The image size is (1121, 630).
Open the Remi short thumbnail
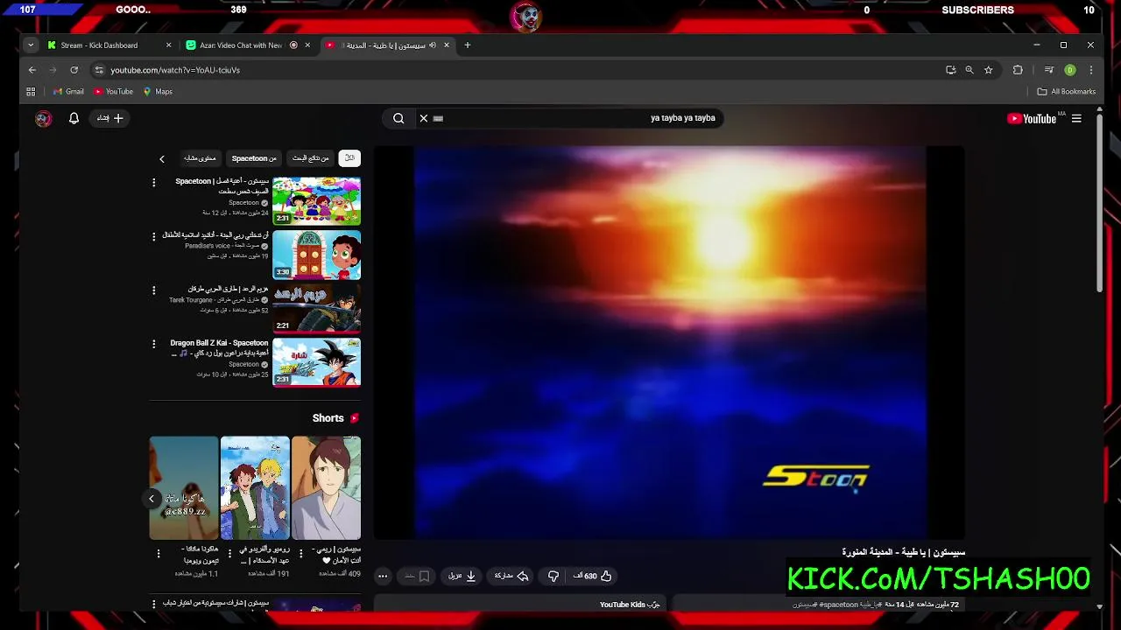pos(326,488)
